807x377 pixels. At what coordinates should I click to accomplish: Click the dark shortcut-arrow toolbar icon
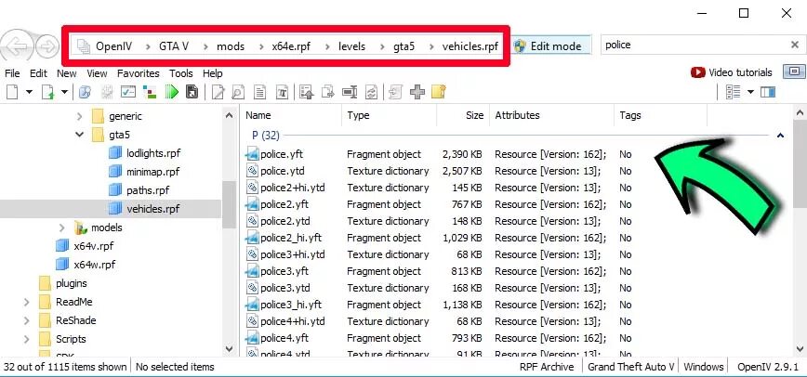(x=192, y=92)
